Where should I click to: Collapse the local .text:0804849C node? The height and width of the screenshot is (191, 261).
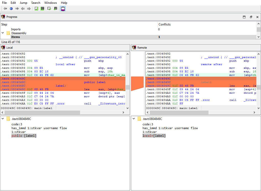point(3,119)
